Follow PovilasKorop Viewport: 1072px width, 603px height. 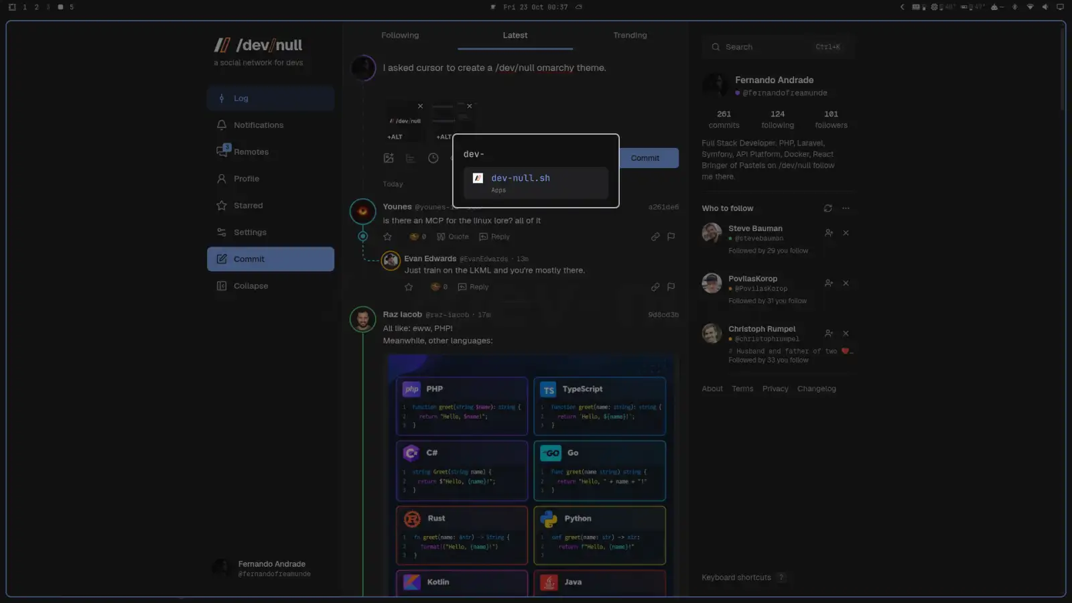[x=829, y=283]
